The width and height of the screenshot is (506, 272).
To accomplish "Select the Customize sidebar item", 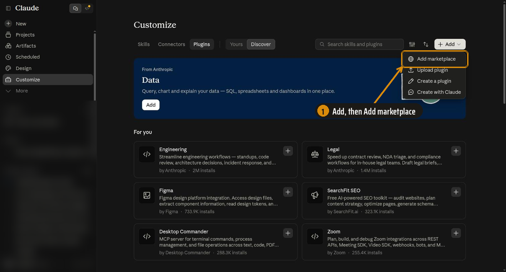I will 48,80.
